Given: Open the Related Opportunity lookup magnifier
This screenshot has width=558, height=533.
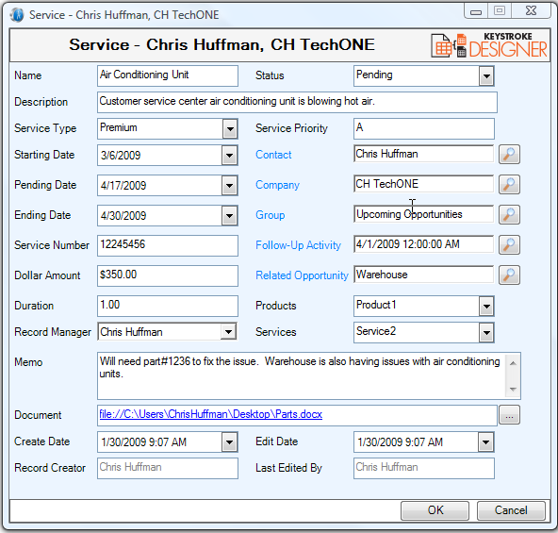Looking at the screenshot, I should (509, 275).
